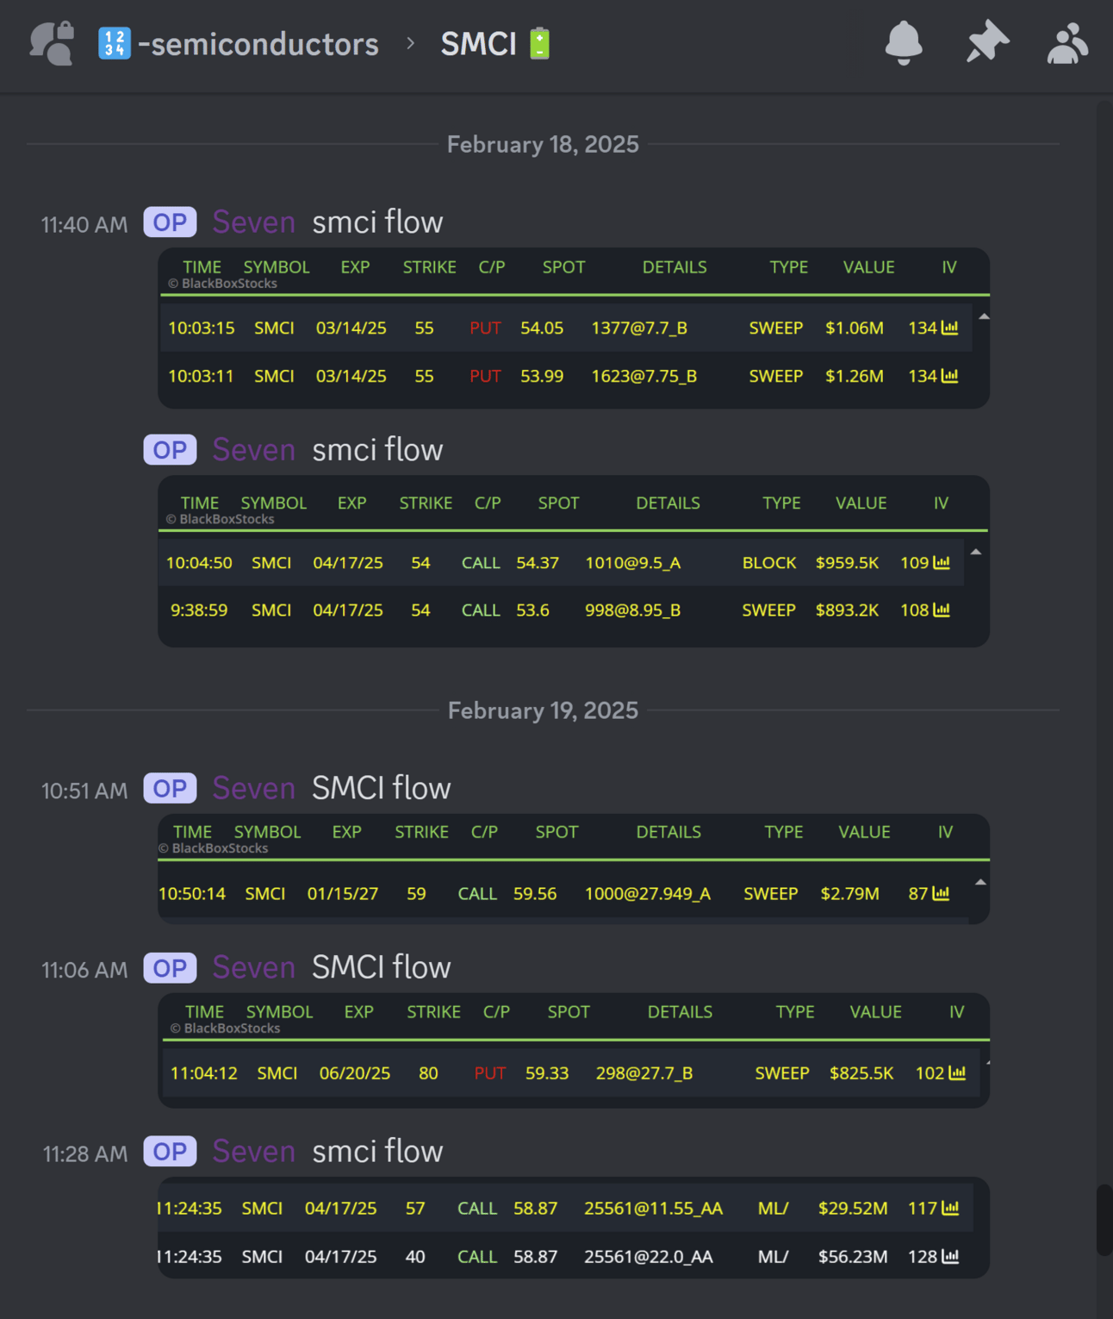Open notification settings bell icon

(904, 43)
